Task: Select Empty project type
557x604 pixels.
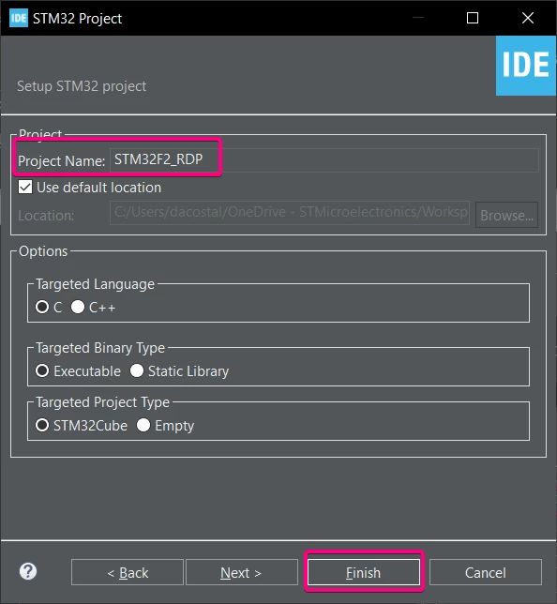Action: click(x=143, y=425)
